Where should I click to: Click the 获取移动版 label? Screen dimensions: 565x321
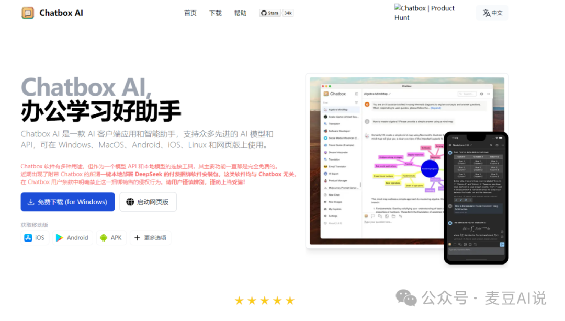click(34, 225)
